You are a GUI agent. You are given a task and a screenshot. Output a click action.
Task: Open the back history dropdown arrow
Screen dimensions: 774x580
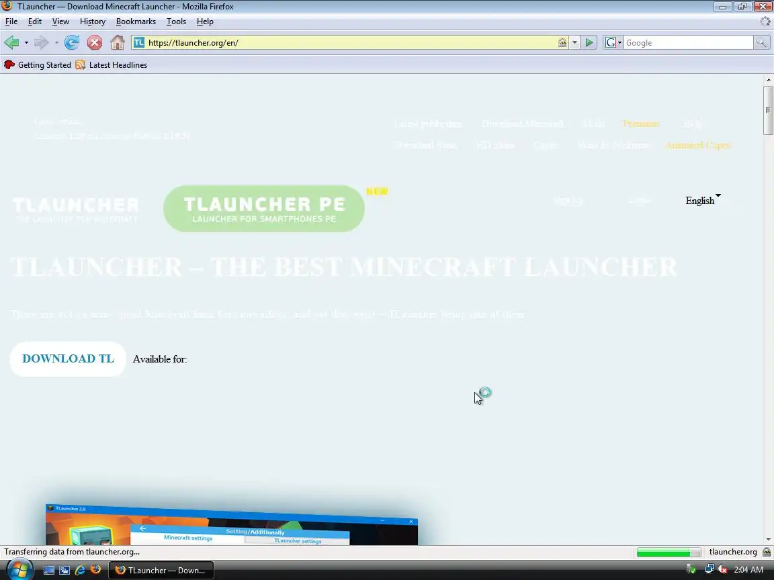pos(26,42)
